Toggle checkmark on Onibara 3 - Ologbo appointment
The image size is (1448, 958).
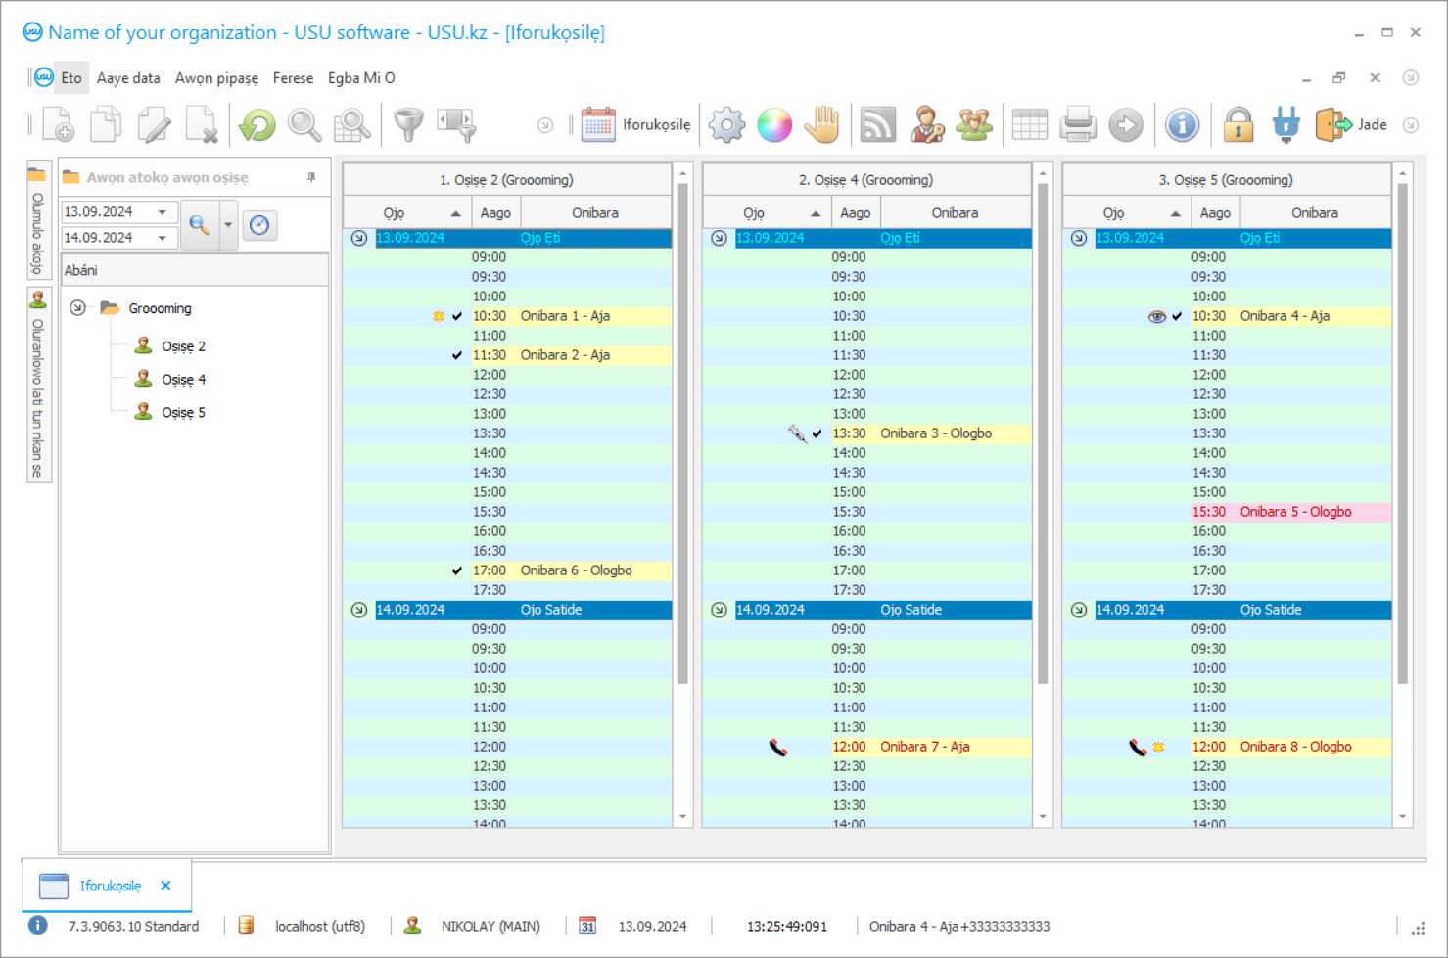point(817,433)
